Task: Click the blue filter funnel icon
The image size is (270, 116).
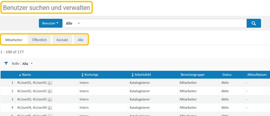Action: point(6,63)
